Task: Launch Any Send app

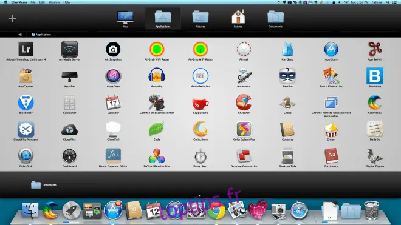Action: [x=287, y=49]
